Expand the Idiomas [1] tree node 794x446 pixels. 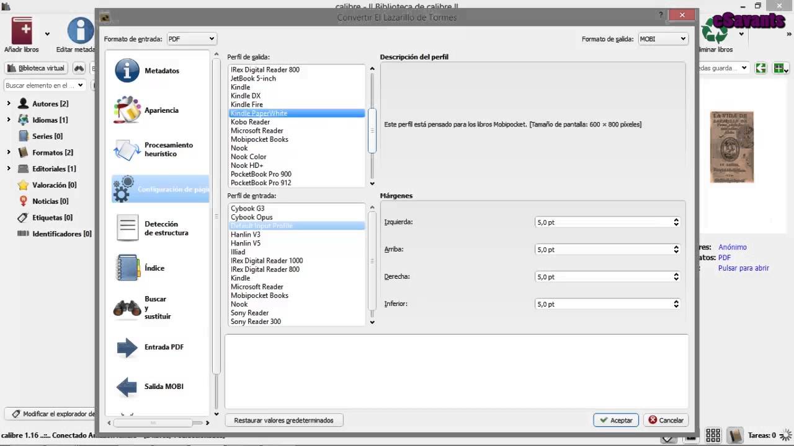click(9, 120)
